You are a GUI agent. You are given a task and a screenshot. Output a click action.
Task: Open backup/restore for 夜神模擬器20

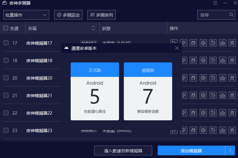point(213,78)
